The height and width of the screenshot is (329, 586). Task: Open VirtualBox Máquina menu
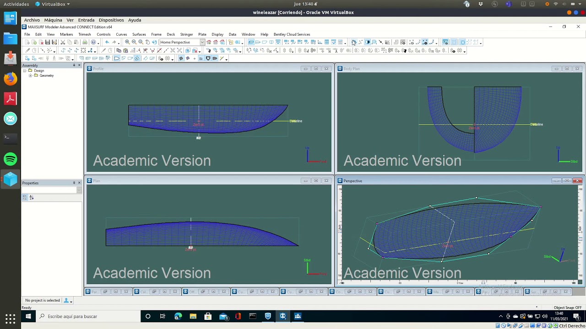53,20
